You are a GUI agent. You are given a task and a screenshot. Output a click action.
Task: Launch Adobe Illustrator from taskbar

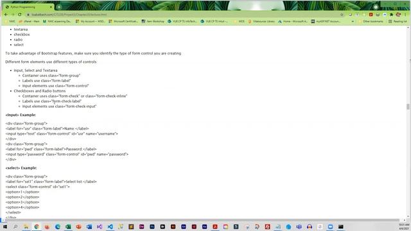pos(173,227)
